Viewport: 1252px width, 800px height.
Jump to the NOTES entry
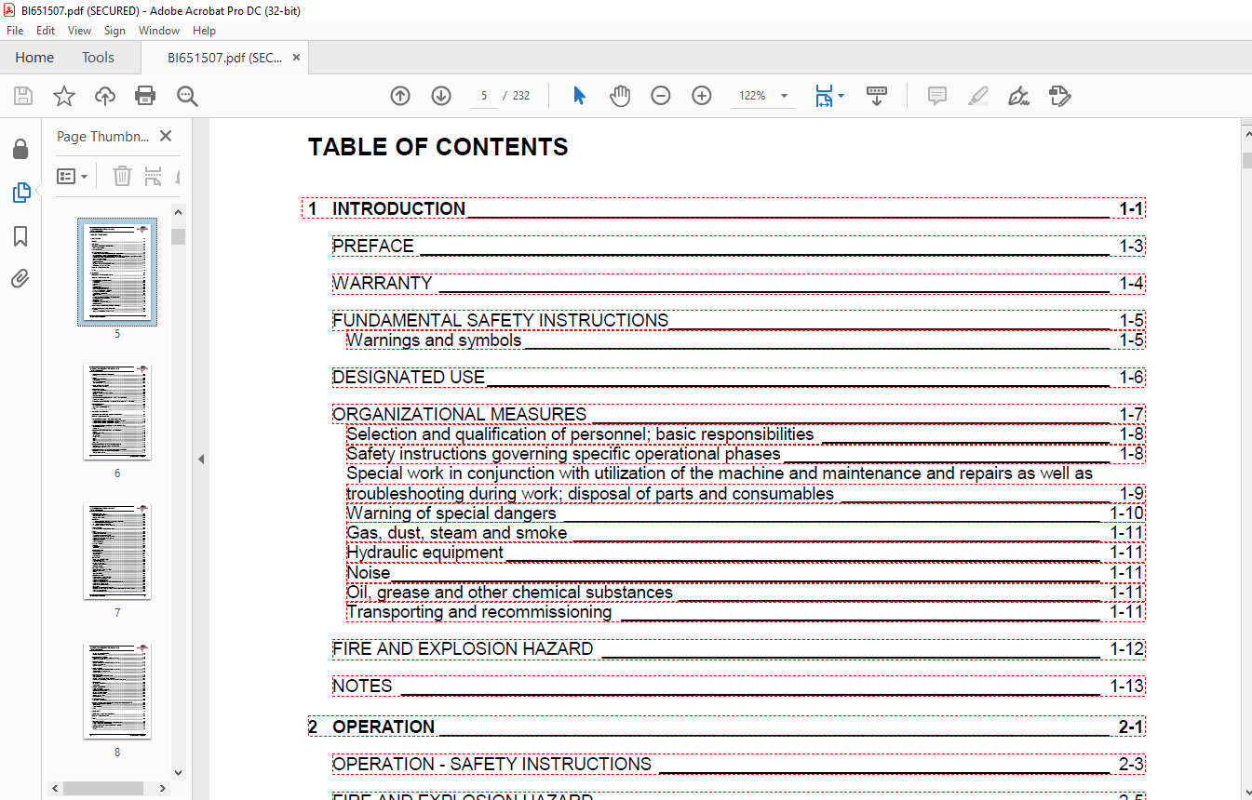pyautogui.click(x=738, y=686)
